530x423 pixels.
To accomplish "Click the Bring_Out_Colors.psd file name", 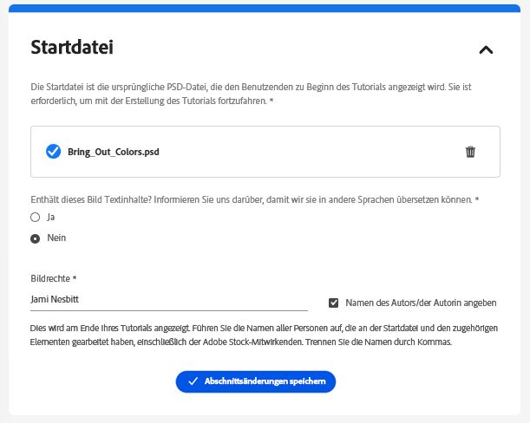I will [114, 152].
